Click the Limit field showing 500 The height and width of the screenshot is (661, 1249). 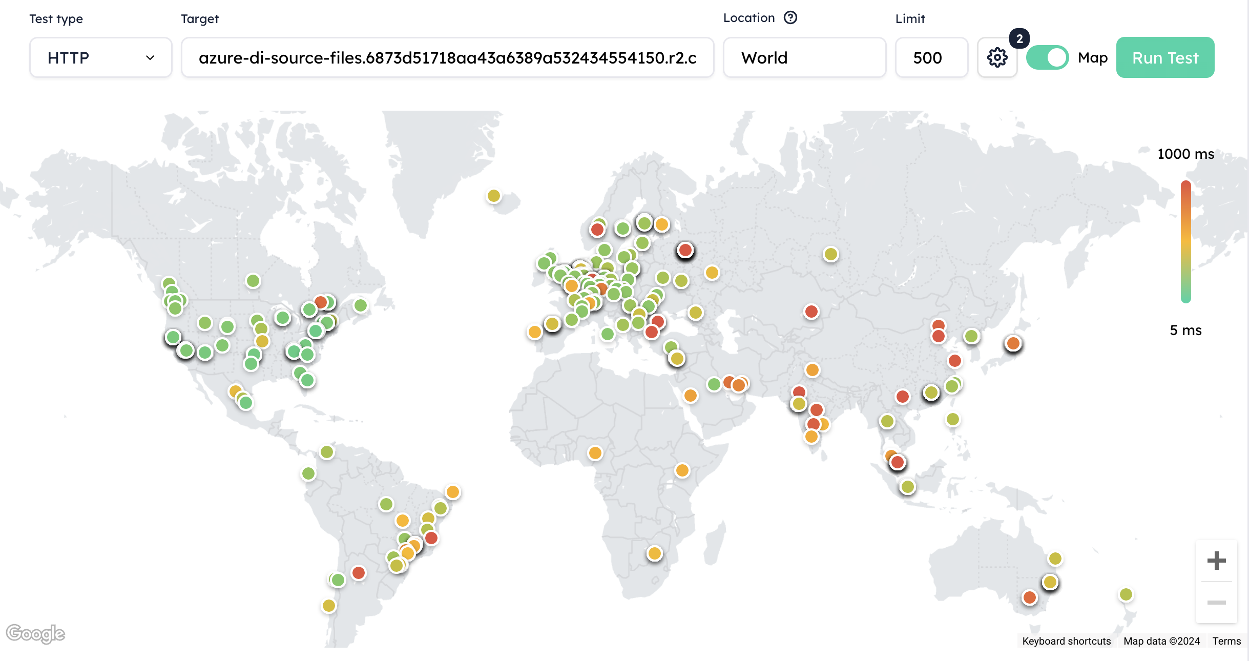(x=931, y=57)
